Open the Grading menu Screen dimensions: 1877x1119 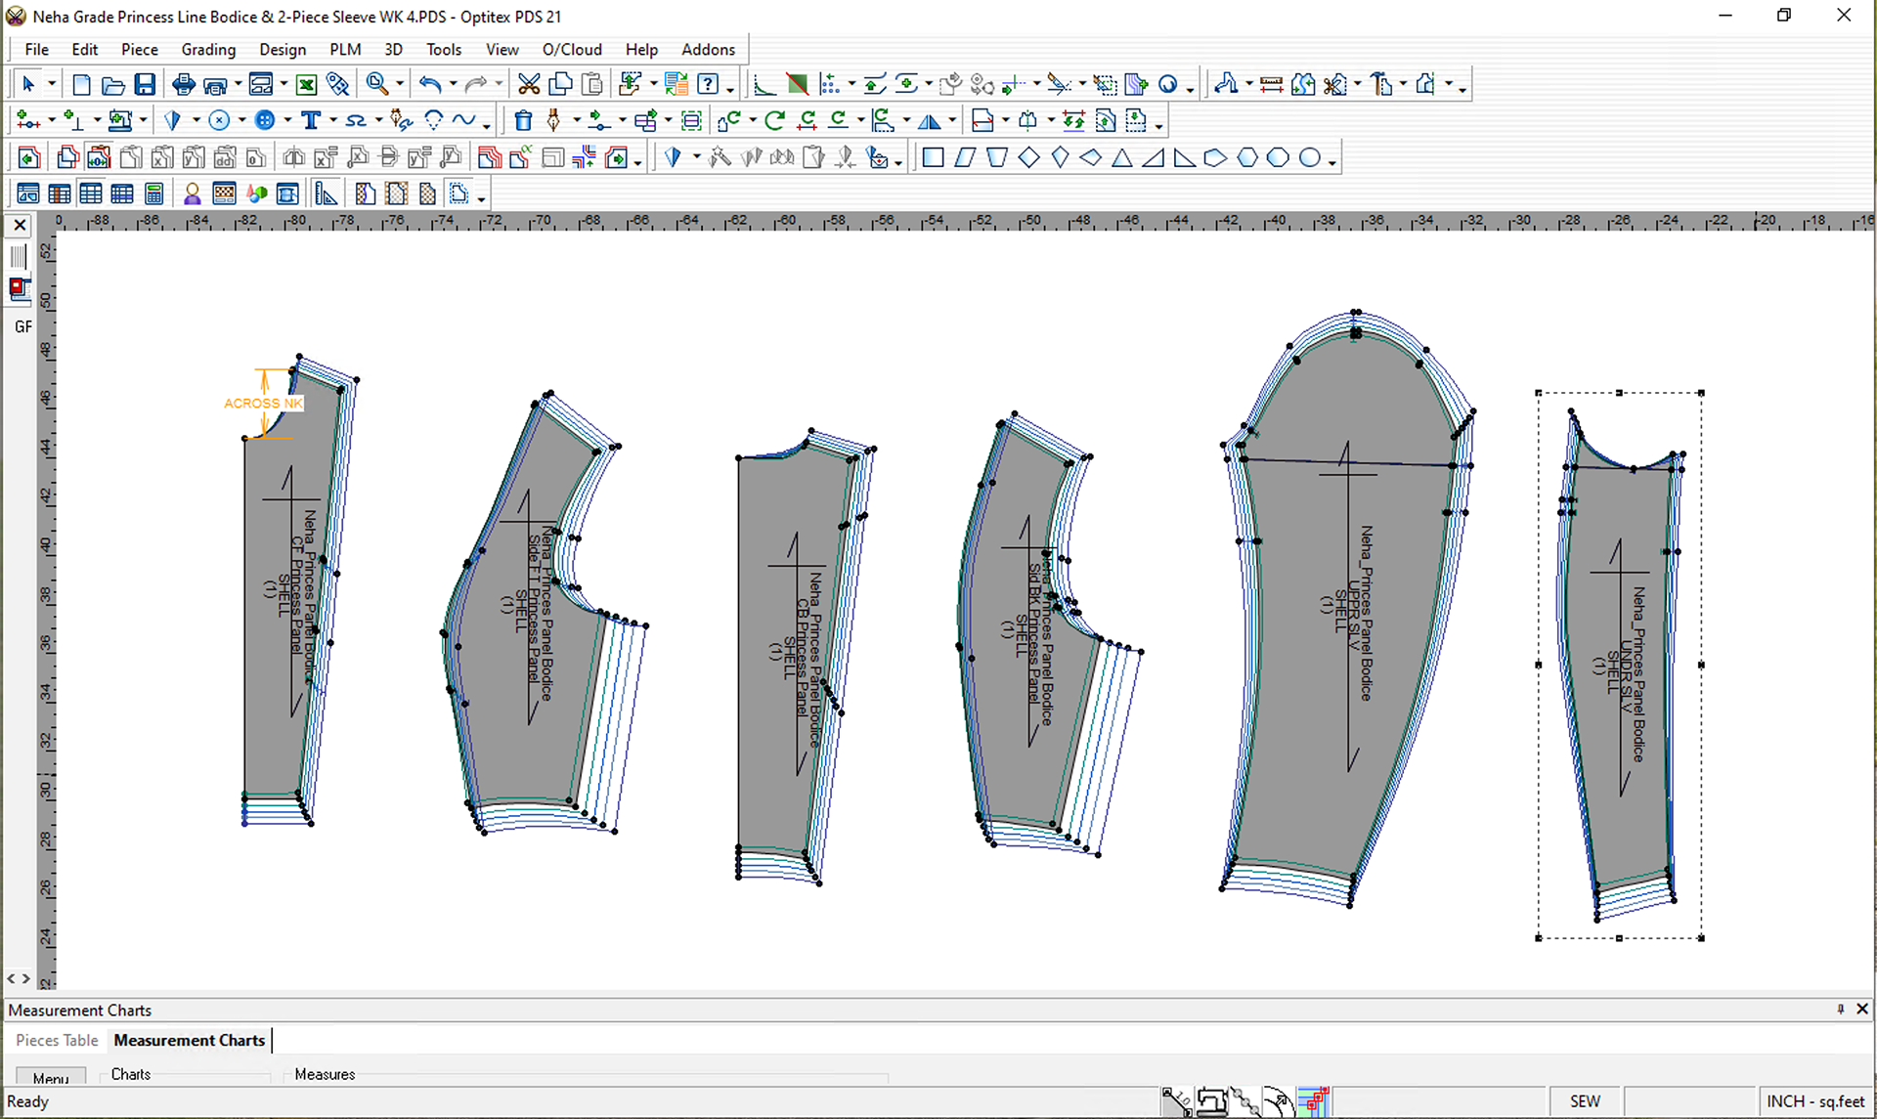[x=208, y=50]
